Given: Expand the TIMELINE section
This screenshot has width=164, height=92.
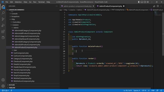Looking at the screenshot, I should click(x=12, y=88).
